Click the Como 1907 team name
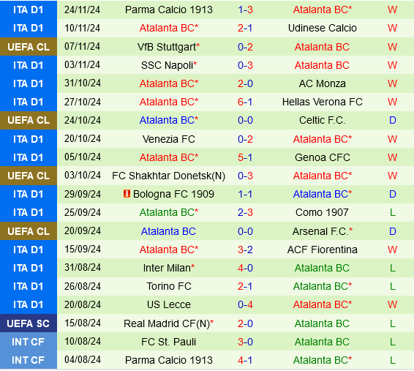This screenshot has height=371, width=414. (x=322, y=212)
